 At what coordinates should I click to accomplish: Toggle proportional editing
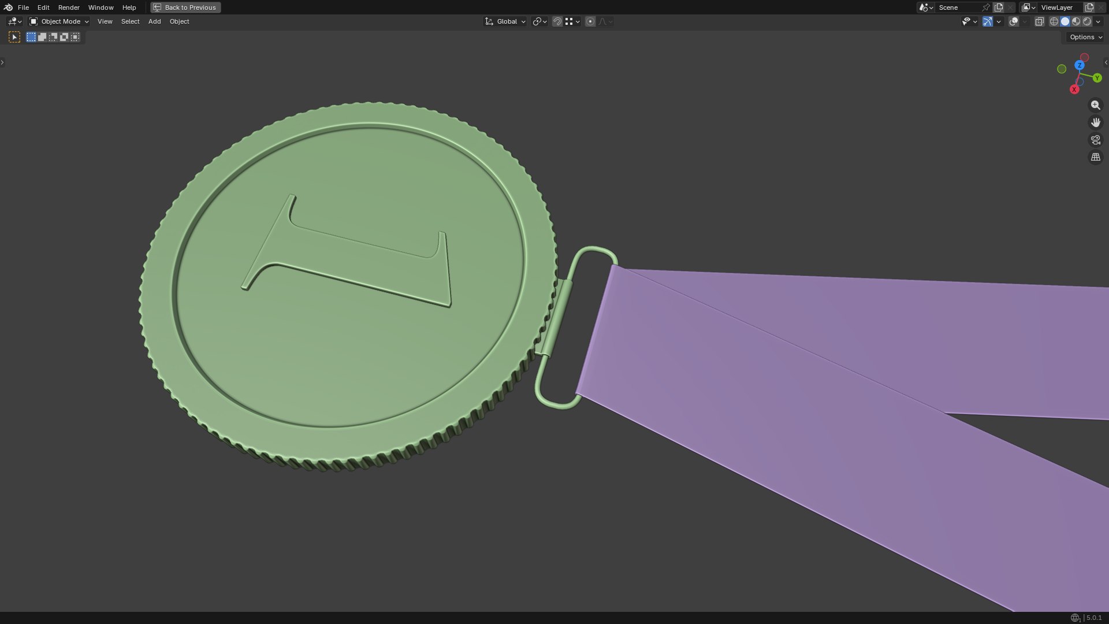click(590, 21)
